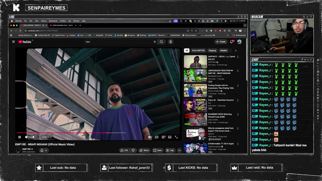Open the Apple menu
This screenshot has width=322, height=181.
(x=12, y=21)
